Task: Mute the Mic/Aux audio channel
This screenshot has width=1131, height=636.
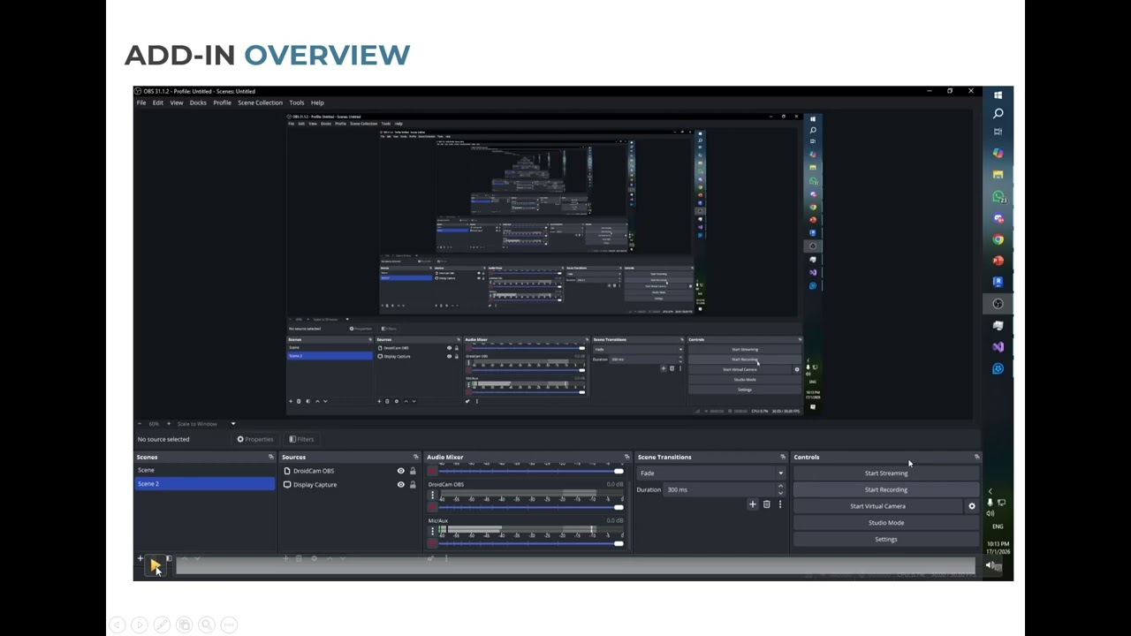Action: point(432,543)
